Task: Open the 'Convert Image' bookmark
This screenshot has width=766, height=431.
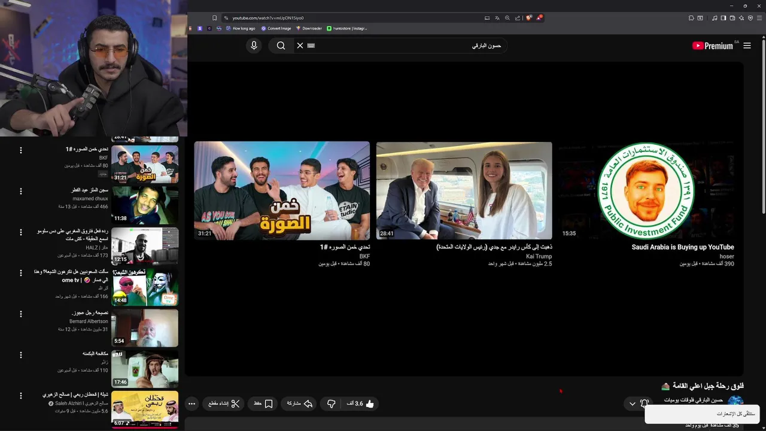Action: click(276, 28)
